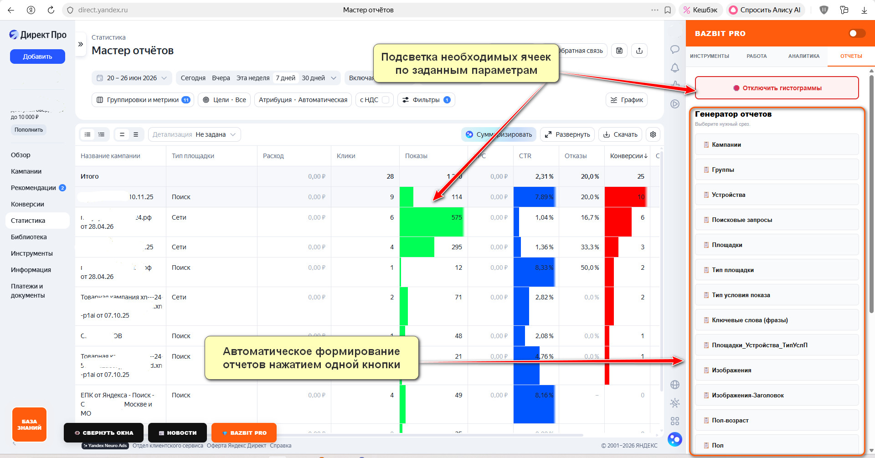This screenshot has height=458, width=875.
Task: Open the Детализация dropdown
Action: pyautogui.click(x=195, y=134)
